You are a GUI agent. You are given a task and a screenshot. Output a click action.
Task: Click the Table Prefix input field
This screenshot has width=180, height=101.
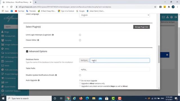114,69
